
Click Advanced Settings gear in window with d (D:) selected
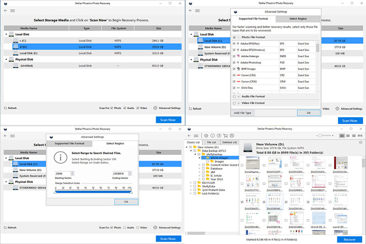(155, 108)
